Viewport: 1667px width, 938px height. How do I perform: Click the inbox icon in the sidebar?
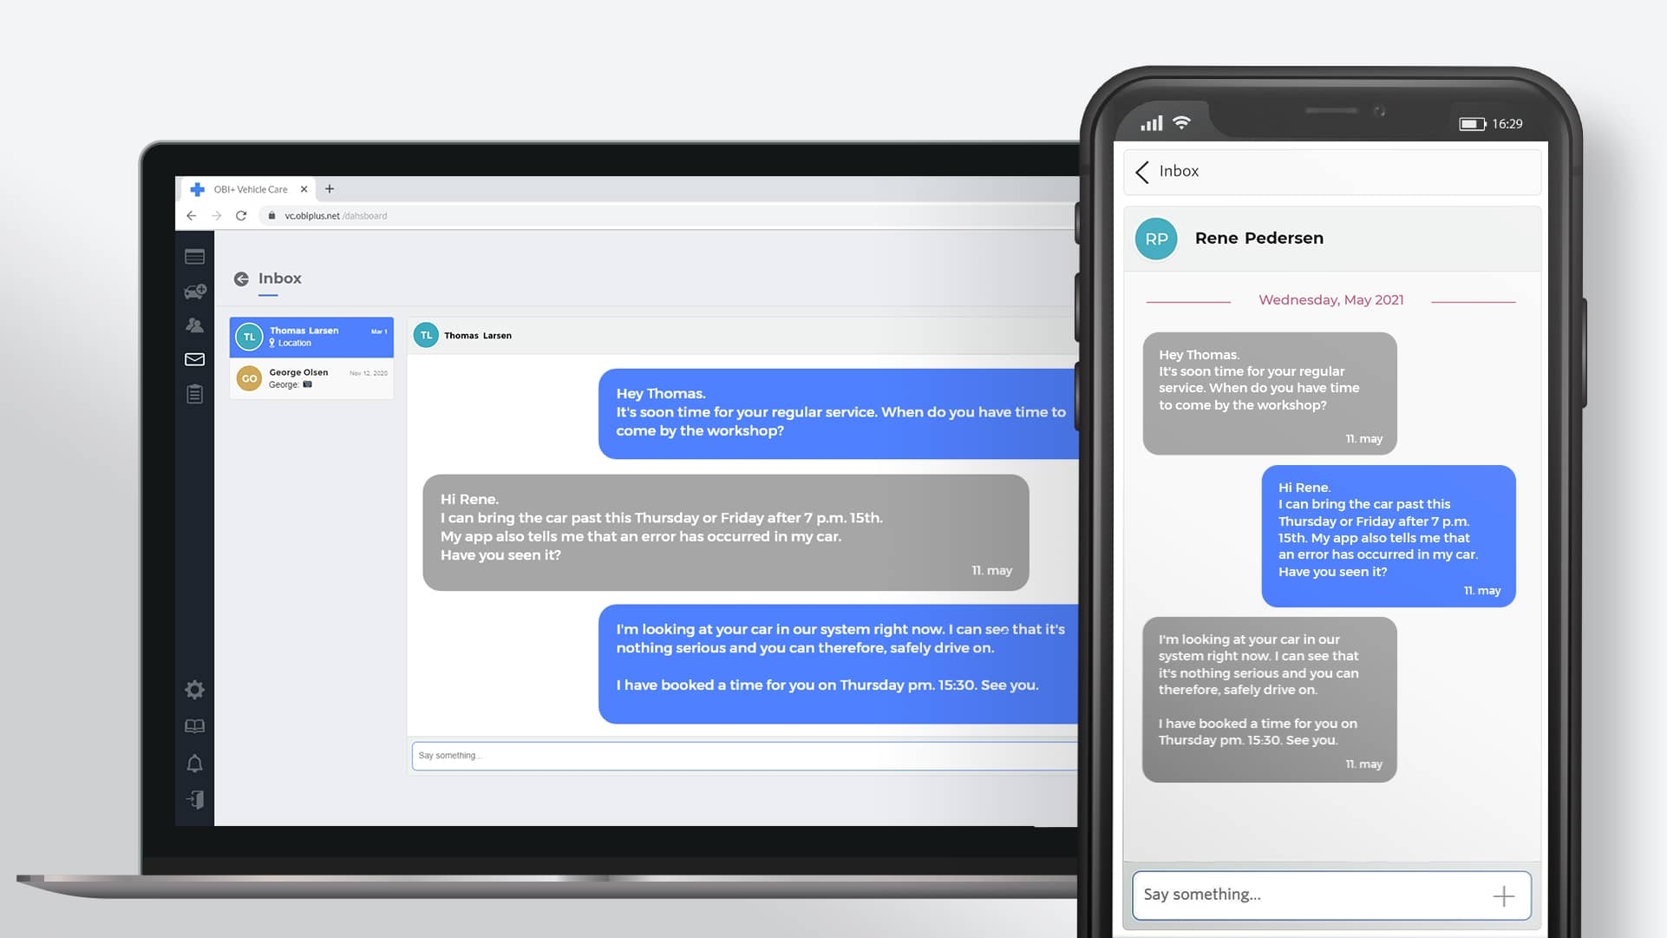193,358
